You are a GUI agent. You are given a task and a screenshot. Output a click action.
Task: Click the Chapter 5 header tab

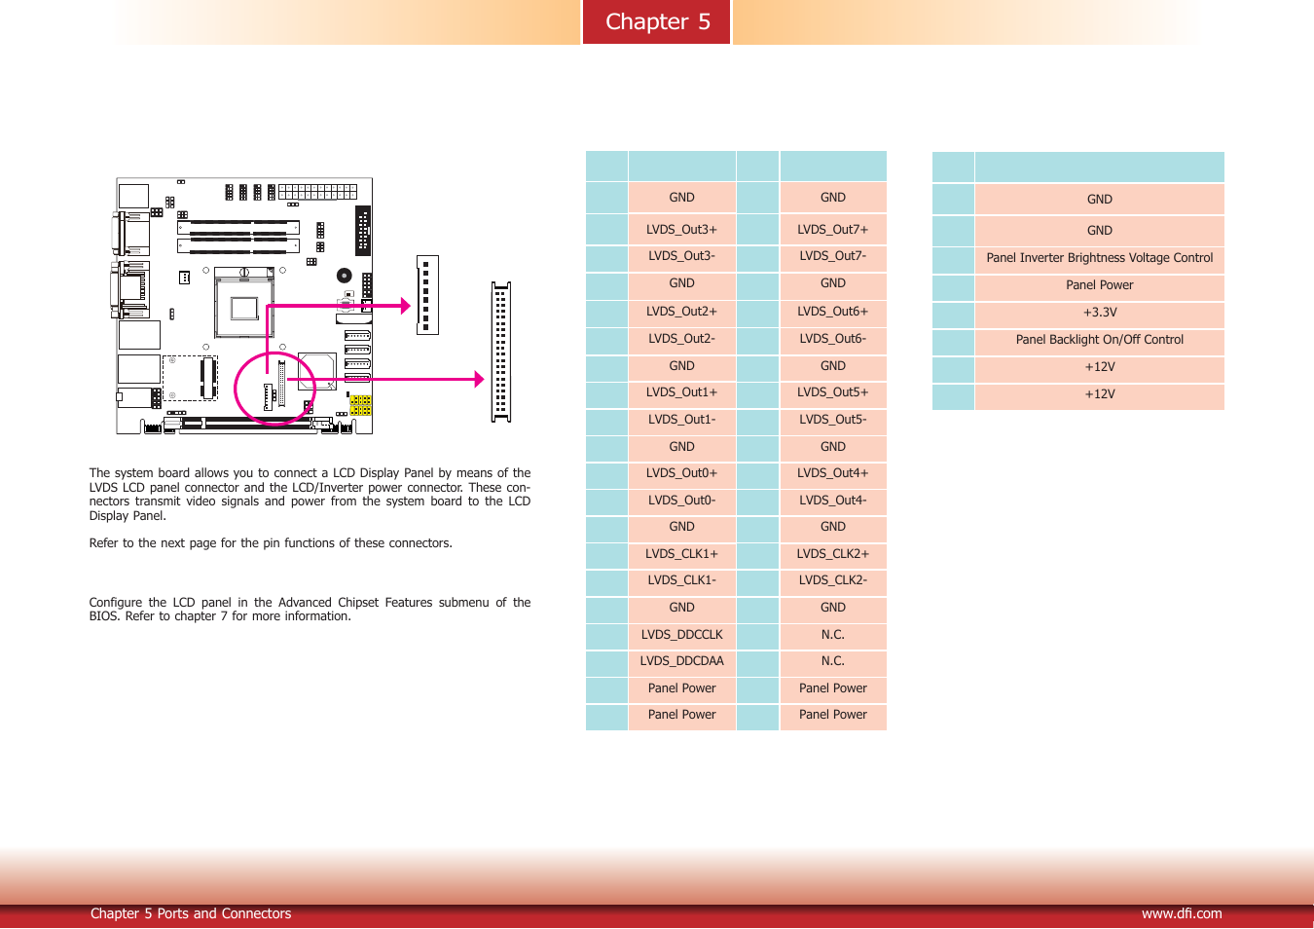coord(657,21)
